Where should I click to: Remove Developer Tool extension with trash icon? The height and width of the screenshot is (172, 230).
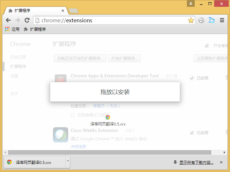pyautogui.click(x=227, y=78)
